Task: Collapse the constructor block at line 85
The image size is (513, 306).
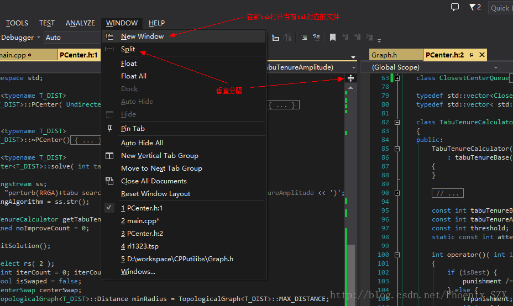Action: 397,149
